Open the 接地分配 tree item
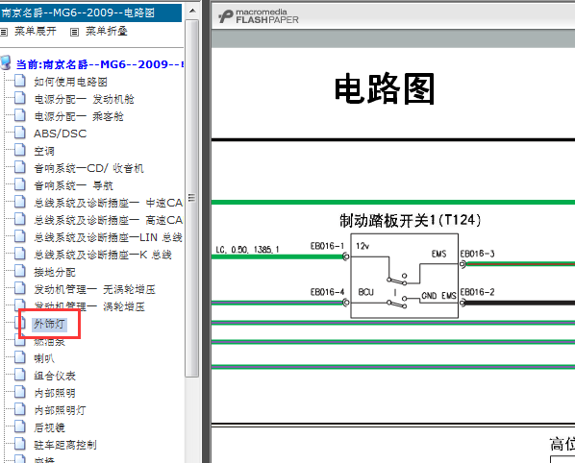 tap(55, 272)
